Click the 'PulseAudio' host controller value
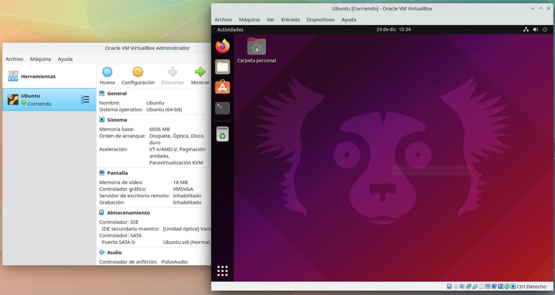The height and width of the screenshot is (295, 555). coord(175,262)
